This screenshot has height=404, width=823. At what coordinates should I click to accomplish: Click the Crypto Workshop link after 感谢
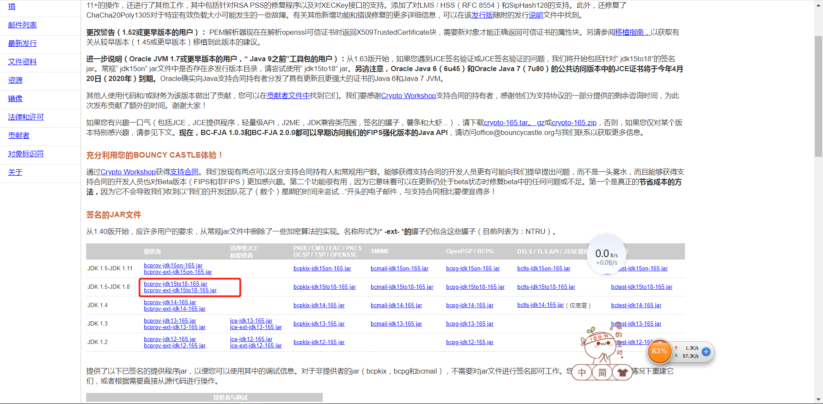pyautogui.click(x=408, y=96)
